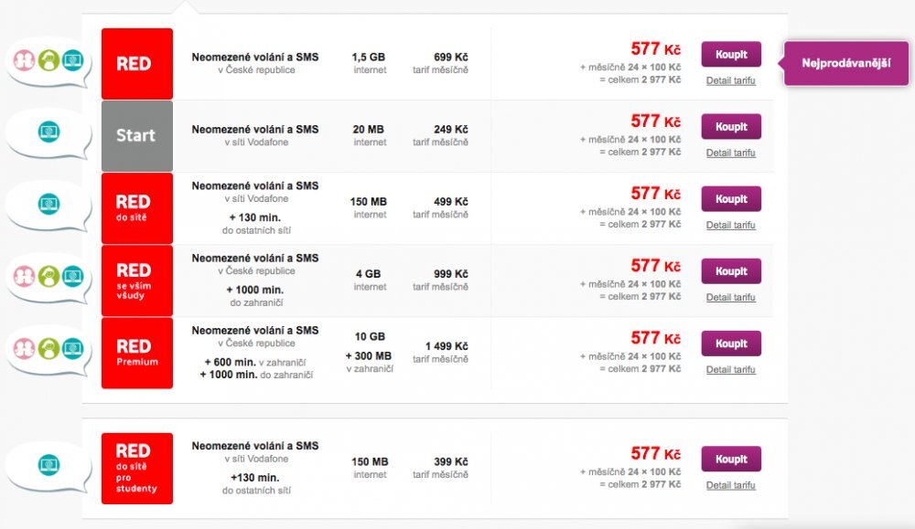Click the teal laptop icon beside RED do sítě

(x=48, y=204)
